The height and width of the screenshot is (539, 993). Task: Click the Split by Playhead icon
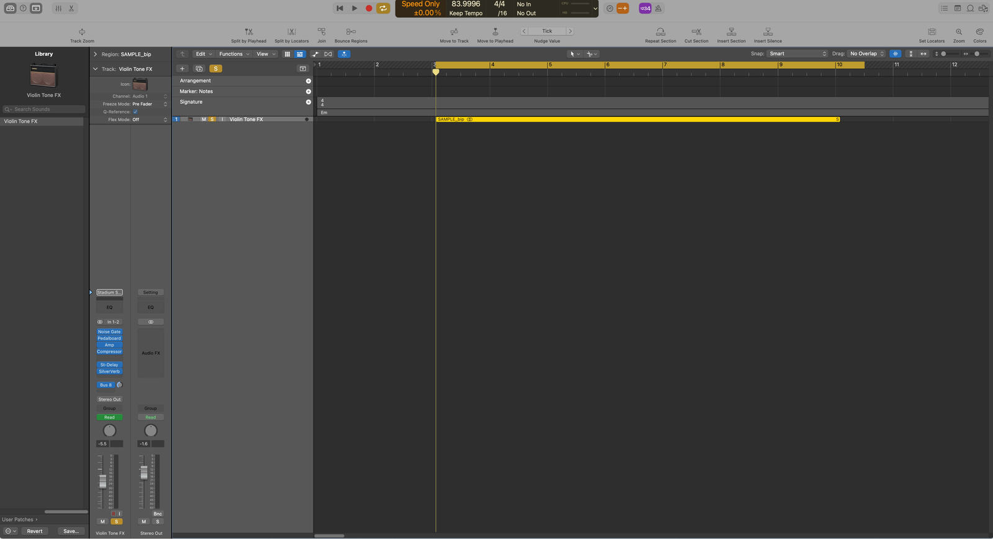(x=248, y=32)
